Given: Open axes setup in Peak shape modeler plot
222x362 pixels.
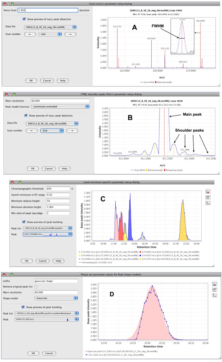Looking at the screenshot, I should [215, 295].
